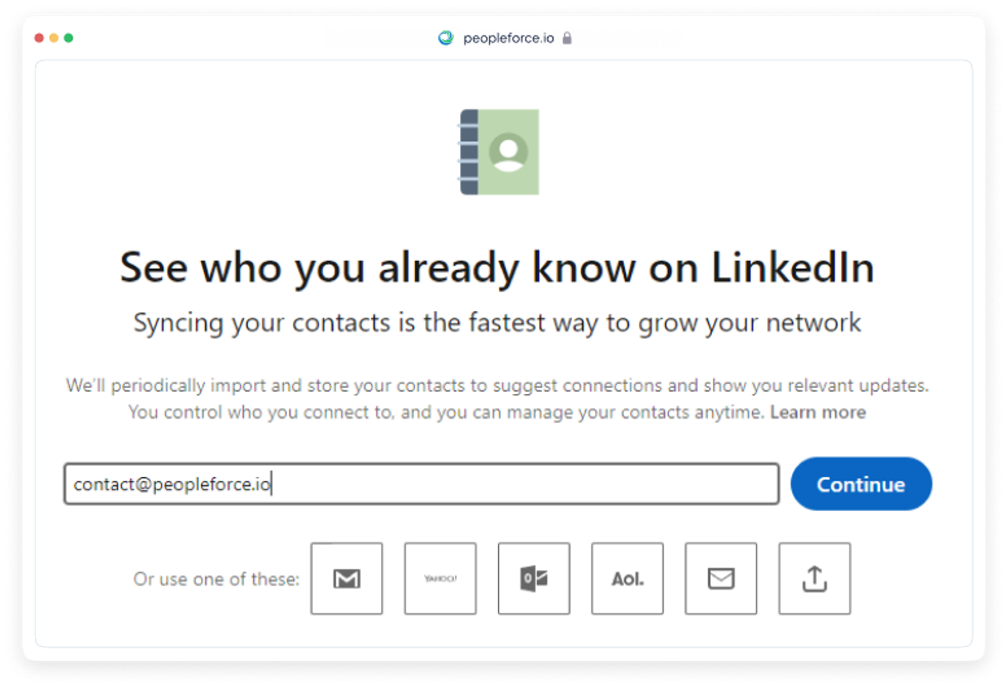
Task: Open the Learn more link
Action: click(818, 412)
